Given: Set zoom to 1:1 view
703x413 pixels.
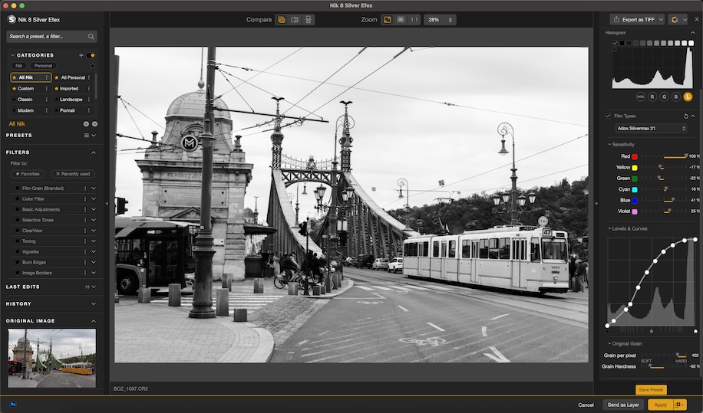Looking at the screenshot, I should coord(414,19).
